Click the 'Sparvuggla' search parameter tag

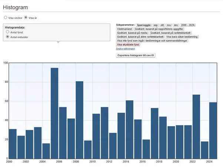click(144, 25)
